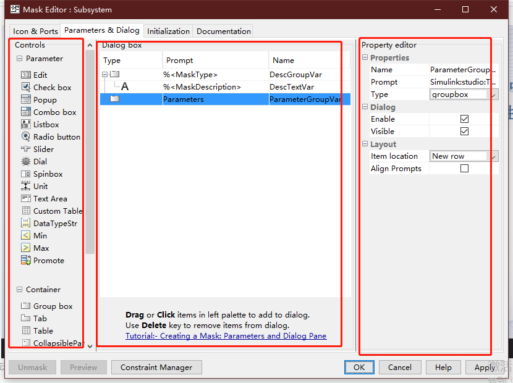The width and height of the screenshot is (513, 383).
Task: Edit the Name property value field
Action: coord(464,70)
